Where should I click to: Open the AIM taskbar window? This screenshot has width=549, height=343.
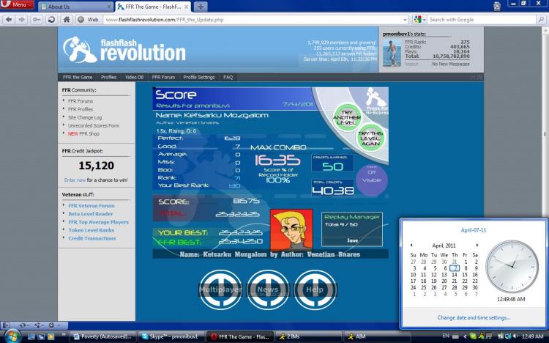376,336
